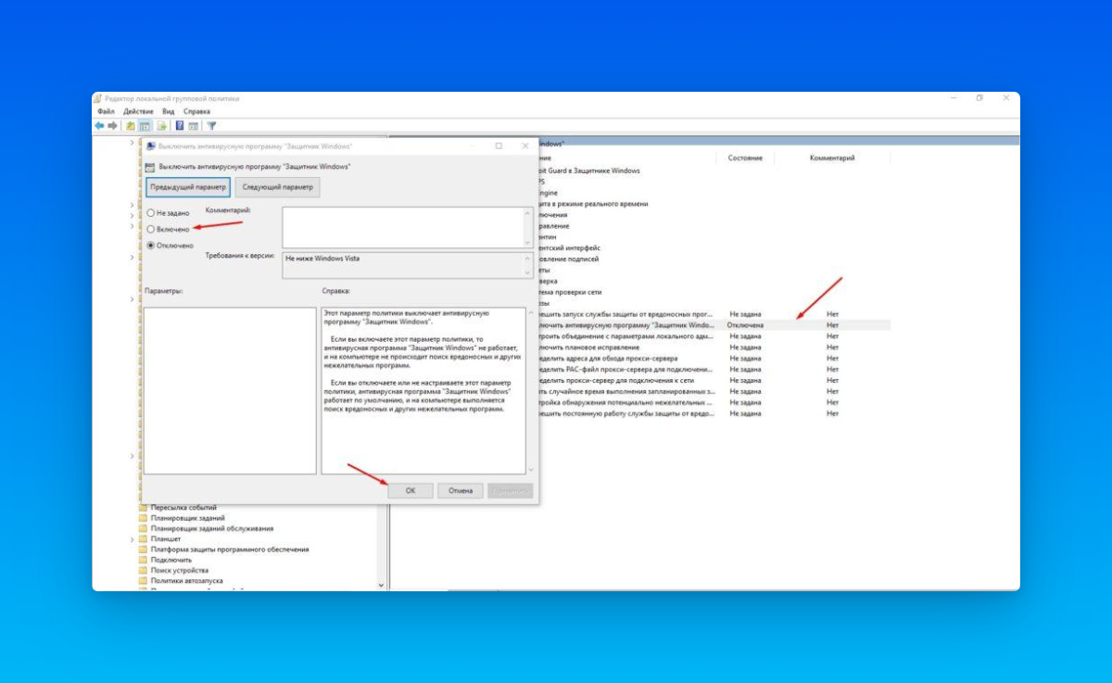Click the Отключена status cell

pos(746,325)
